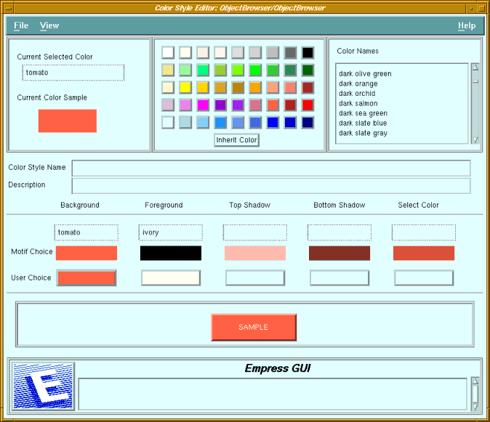The image size is (490, 422).
Task: Open the window menu in title bar
Action: click(9, 8)
